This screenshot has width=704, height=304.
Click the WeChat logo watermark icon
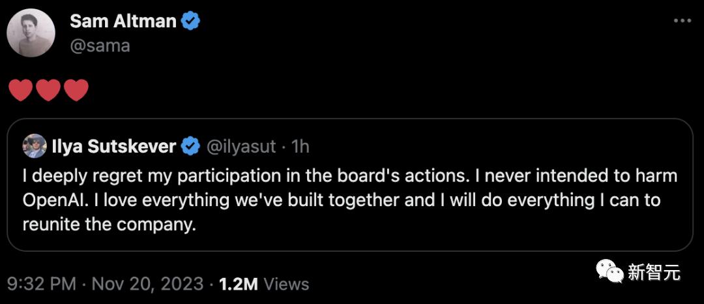[609, 271]
